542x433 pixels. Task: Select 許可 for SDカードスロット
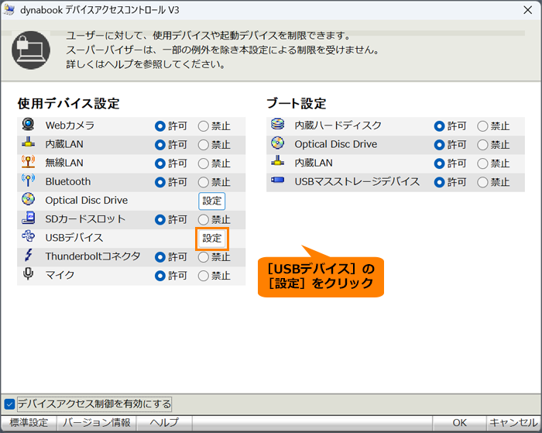pos(160,220)
